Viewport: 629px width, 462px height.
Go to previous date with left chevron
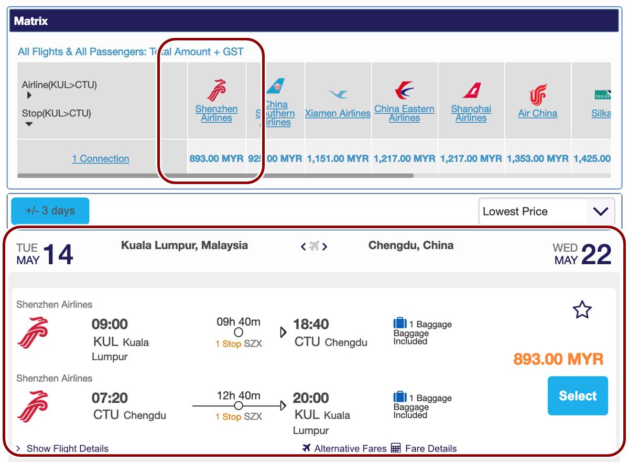coord(303,246)
